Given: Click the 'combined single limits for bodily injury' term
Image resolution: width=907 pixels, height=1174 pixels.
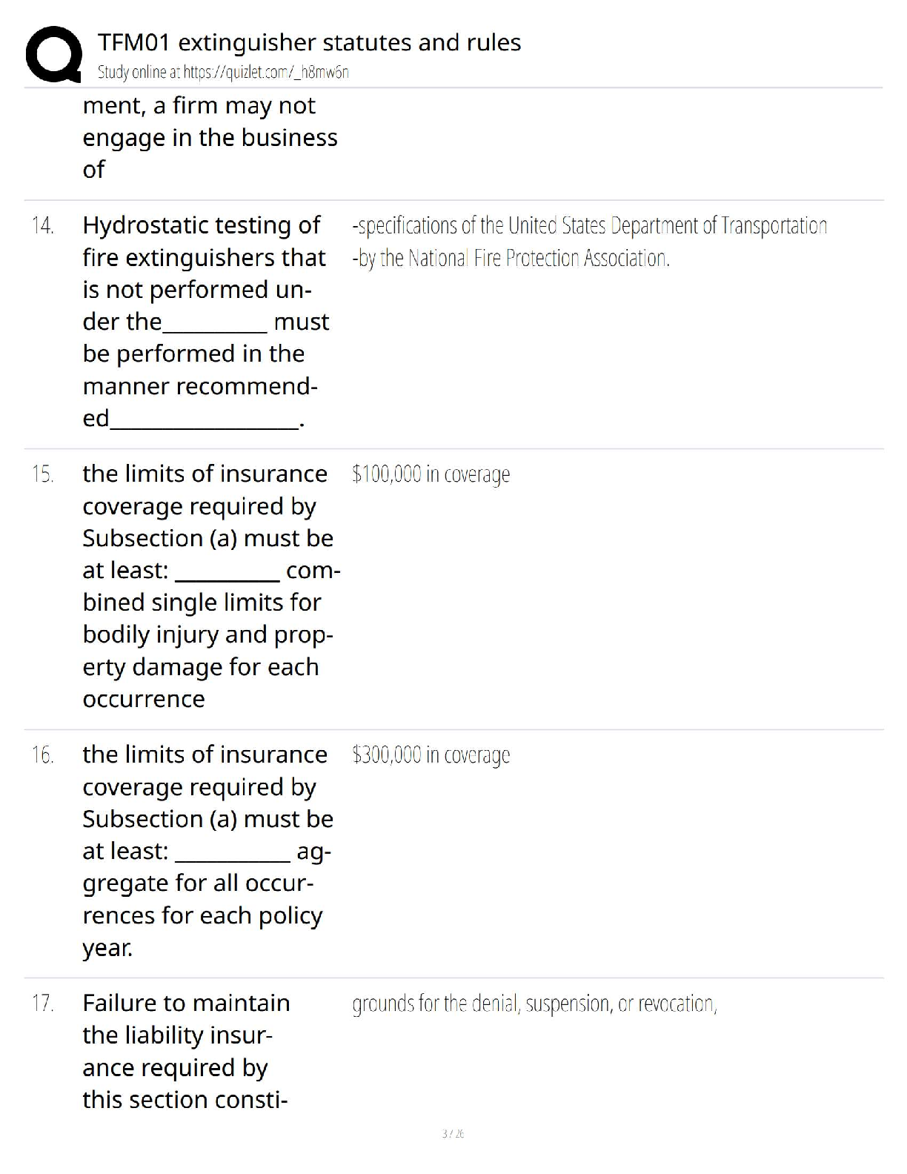Looking at the screenshot, I should click(207, 586).
